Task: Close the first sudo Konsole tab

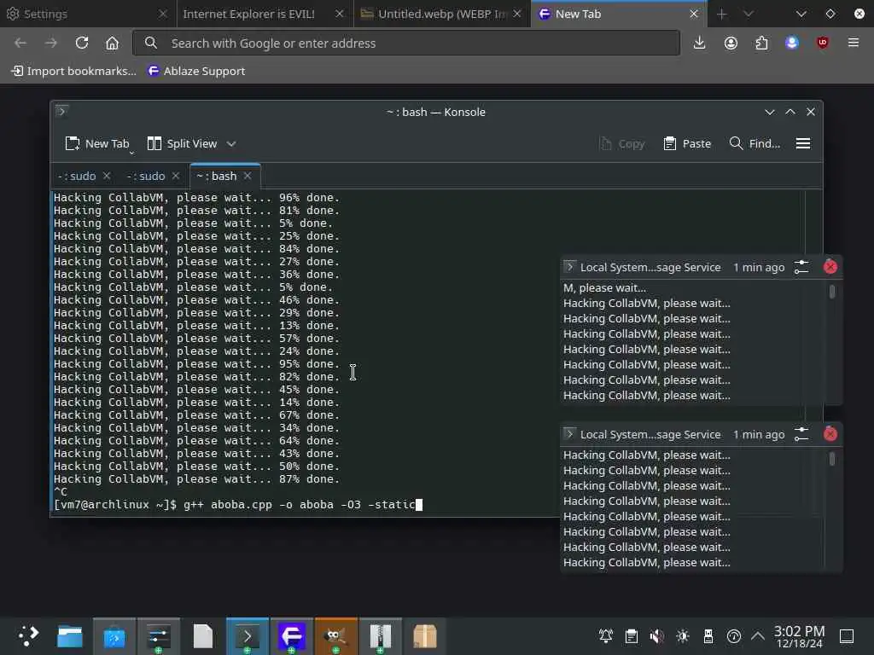Action: 107,176
